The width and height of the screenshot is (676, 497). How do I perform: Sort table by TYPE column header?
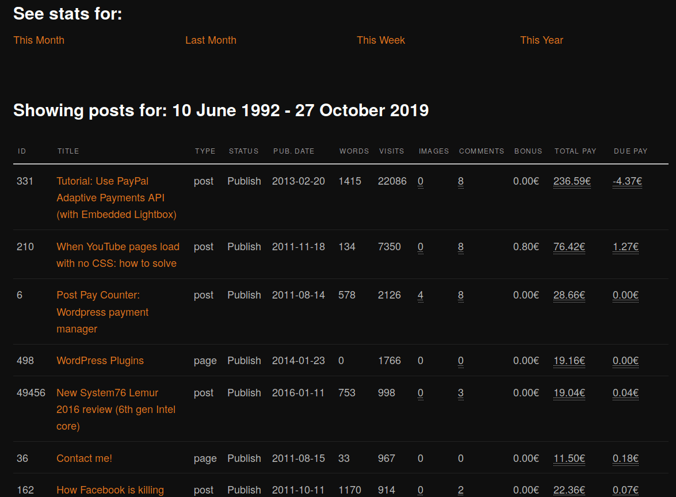[205, 151]
